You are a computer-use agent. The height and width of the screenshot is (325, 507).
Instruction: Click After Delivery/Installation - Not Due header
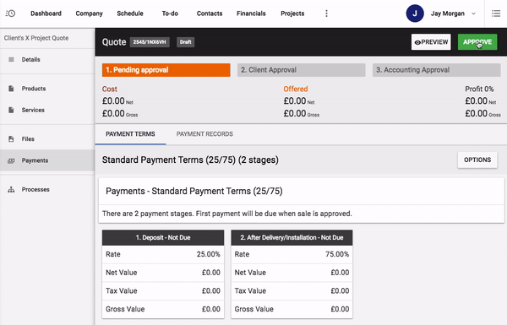pos(292,237)
